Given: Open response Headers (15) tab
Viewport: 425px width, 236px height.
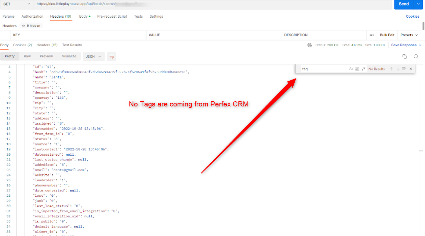Looking at the screenshot, I should click(47, 45).
